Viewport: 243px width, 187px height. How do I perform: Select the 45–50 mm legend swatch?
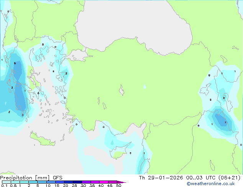coord(113,182)
